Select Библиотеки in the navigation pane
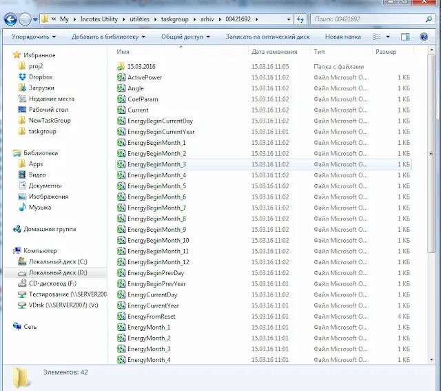This screenshot has height=391, width=441. [x=41, y=153]
